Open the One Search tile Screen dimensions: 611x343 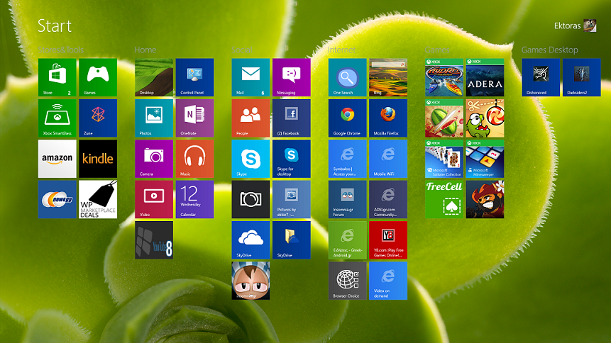click(x=347, y=77)
